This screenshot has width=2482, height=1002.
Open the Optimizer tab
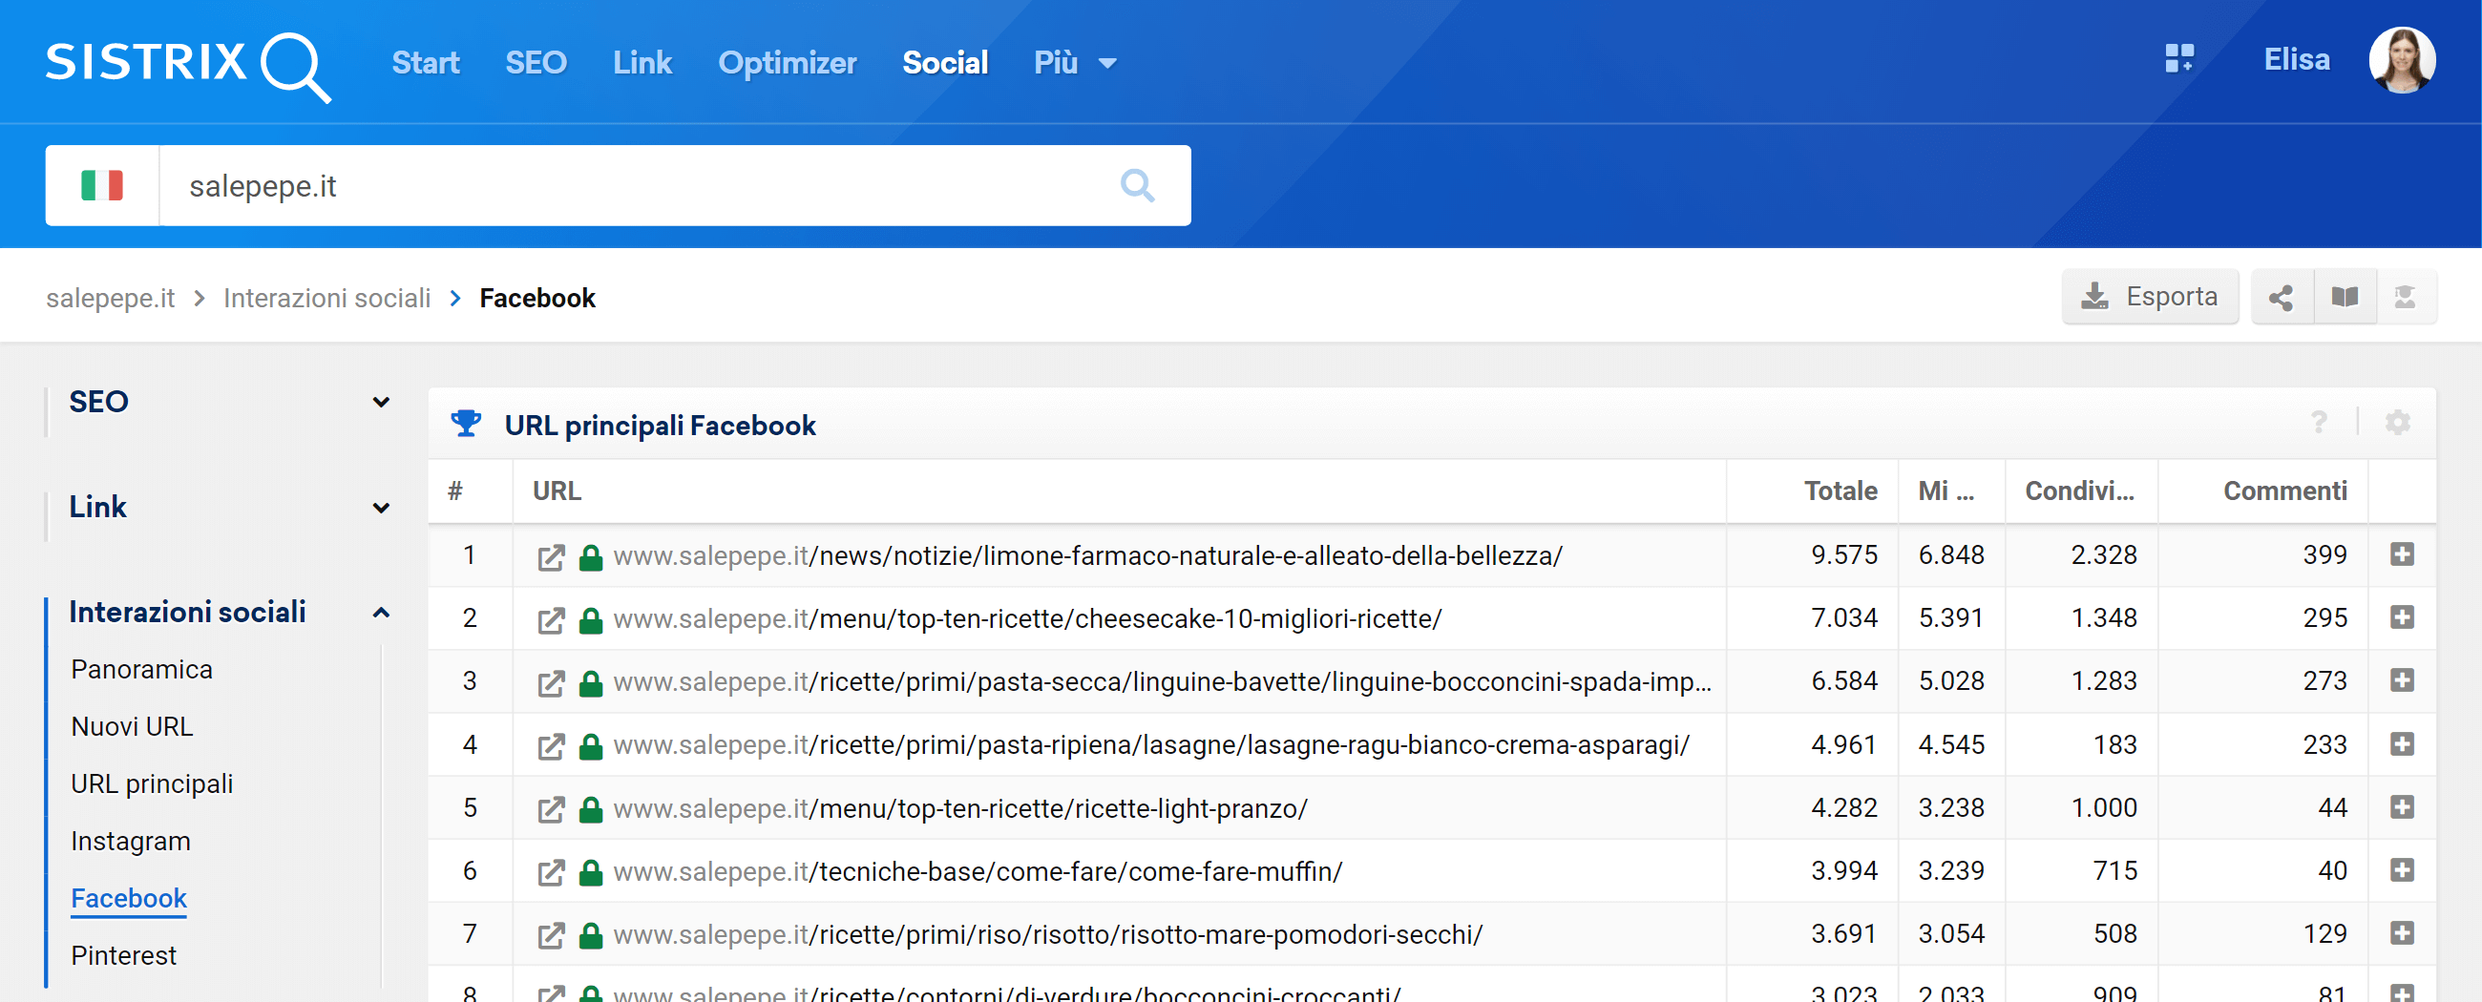[x=788, y=63]
